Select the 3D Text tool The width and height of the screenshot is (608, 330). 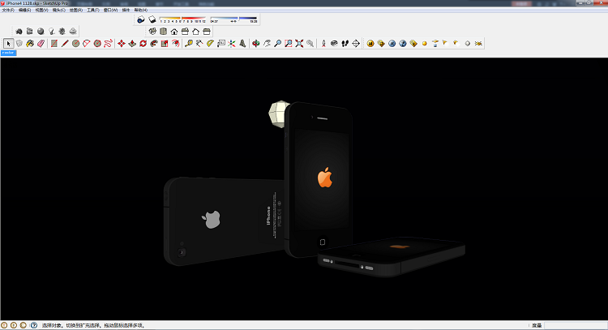pyautogui.click(x=242, y=44)
